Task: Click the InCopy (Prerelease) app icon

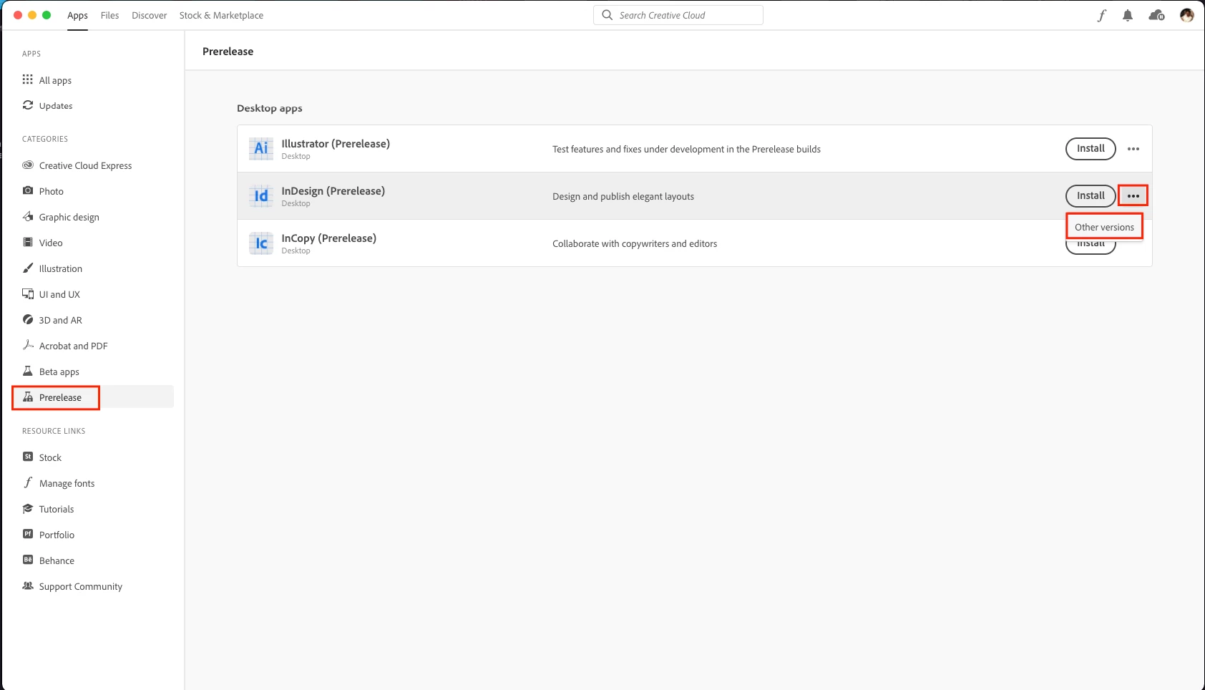Action: [261, 243]
